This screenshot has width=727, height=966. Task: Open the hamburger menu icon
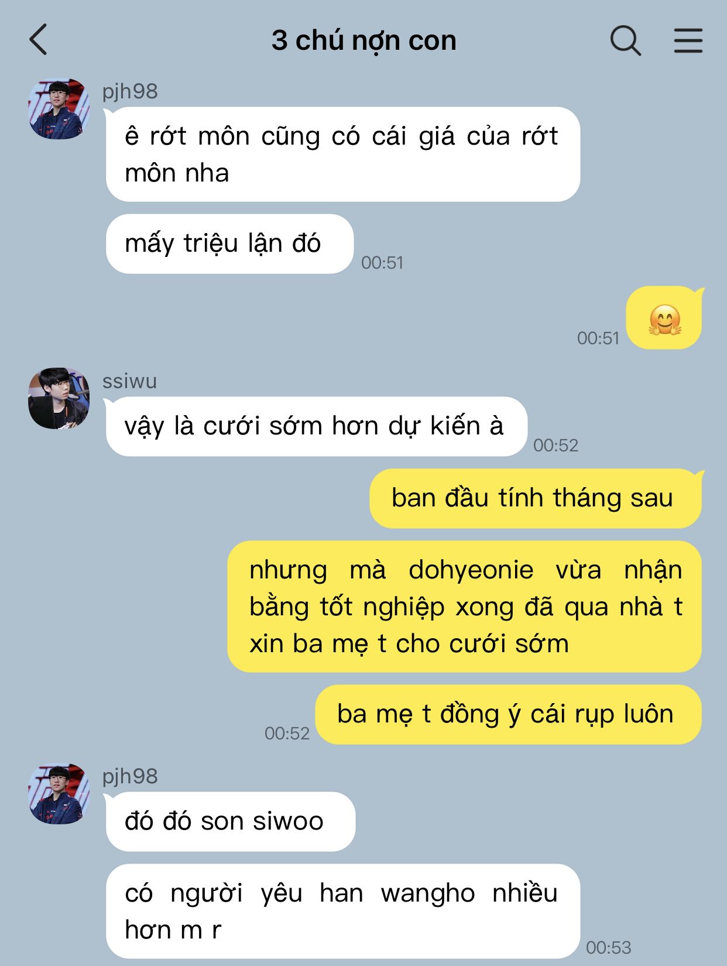pos(688,40)
